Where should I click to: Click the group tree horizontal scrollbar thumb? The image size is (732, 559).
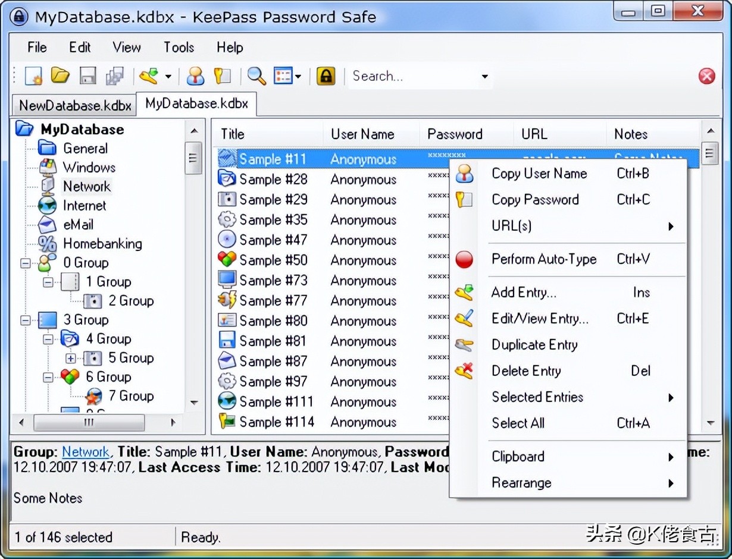[89, 423]
